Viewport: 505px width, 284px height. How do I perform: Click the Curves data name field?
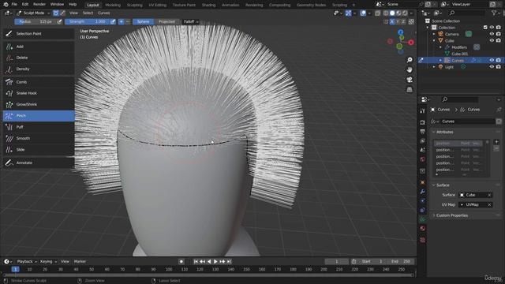click(x=467, y=121)
